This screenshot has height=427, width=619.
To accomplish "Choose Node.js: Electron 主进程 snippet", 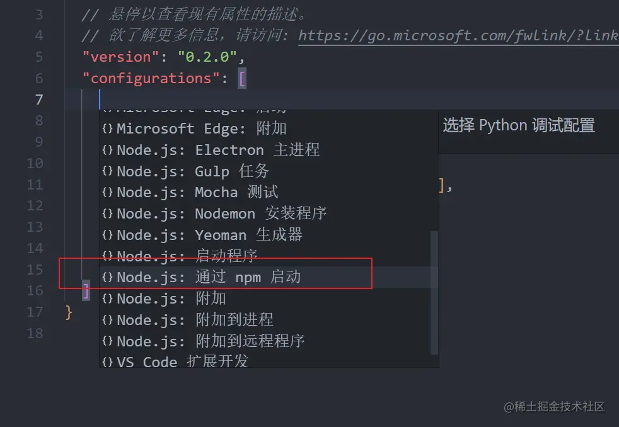I will [x=269, y=150].
